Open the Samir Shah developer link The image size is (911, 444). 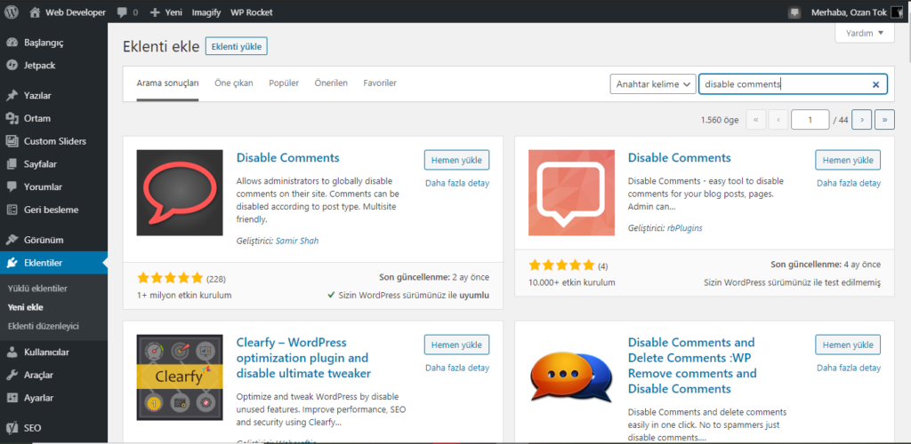coord(297,241)
